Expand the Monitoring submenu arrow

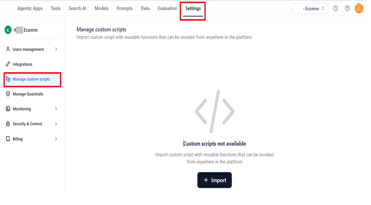coord(56,109)
